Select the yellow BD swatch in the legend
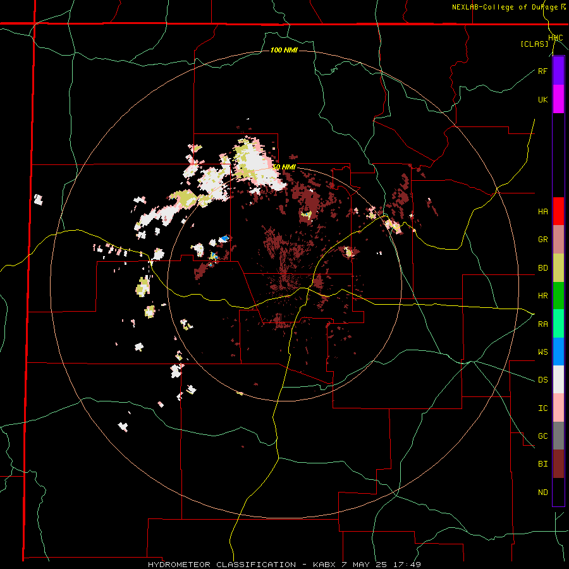The height and width of the screenshot is (569, 569). click(x=558, y=267)
